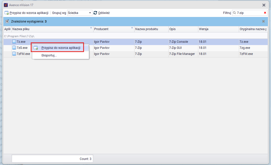Click the magnifier icon in the filter box

[235, 13]
